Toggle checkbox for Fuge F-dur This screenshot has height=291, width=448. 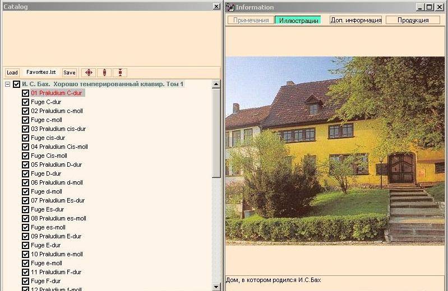point(25,281)
